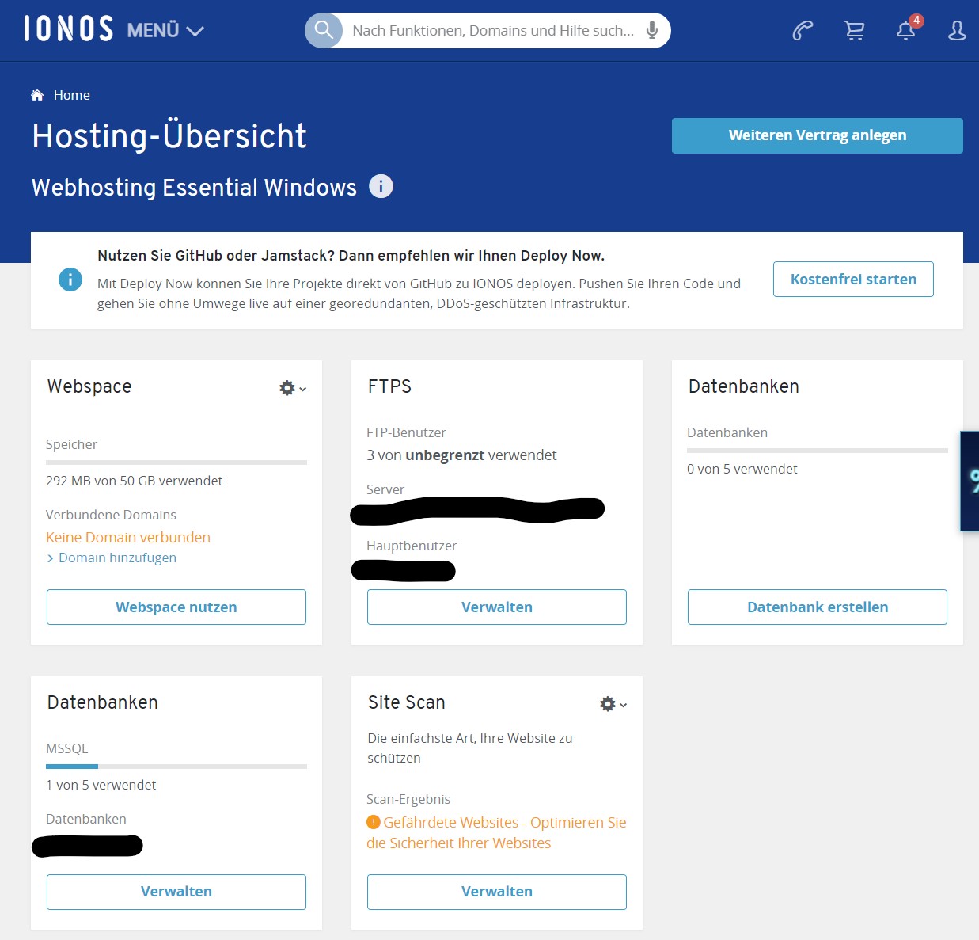
Task: Click the orange warning icon in Scan-Ergebnis
Action: (374, 822)
